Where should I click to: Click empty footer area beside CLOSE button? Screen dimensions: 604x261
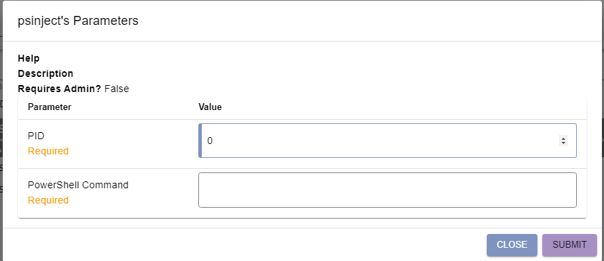247,245
